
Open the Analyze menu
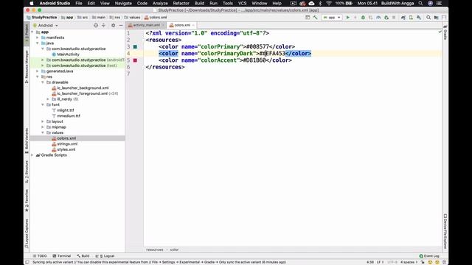click(x=160, y=3)
